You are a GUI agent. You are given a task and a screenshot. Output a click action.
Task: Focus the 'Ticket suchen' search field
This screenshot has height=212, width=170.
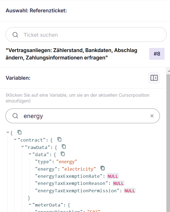(x=90, y=35)
